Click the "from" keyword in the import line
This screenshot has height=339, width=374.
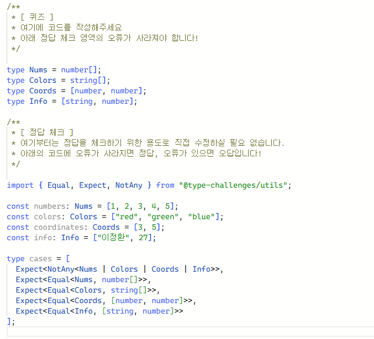click(165, 185)
